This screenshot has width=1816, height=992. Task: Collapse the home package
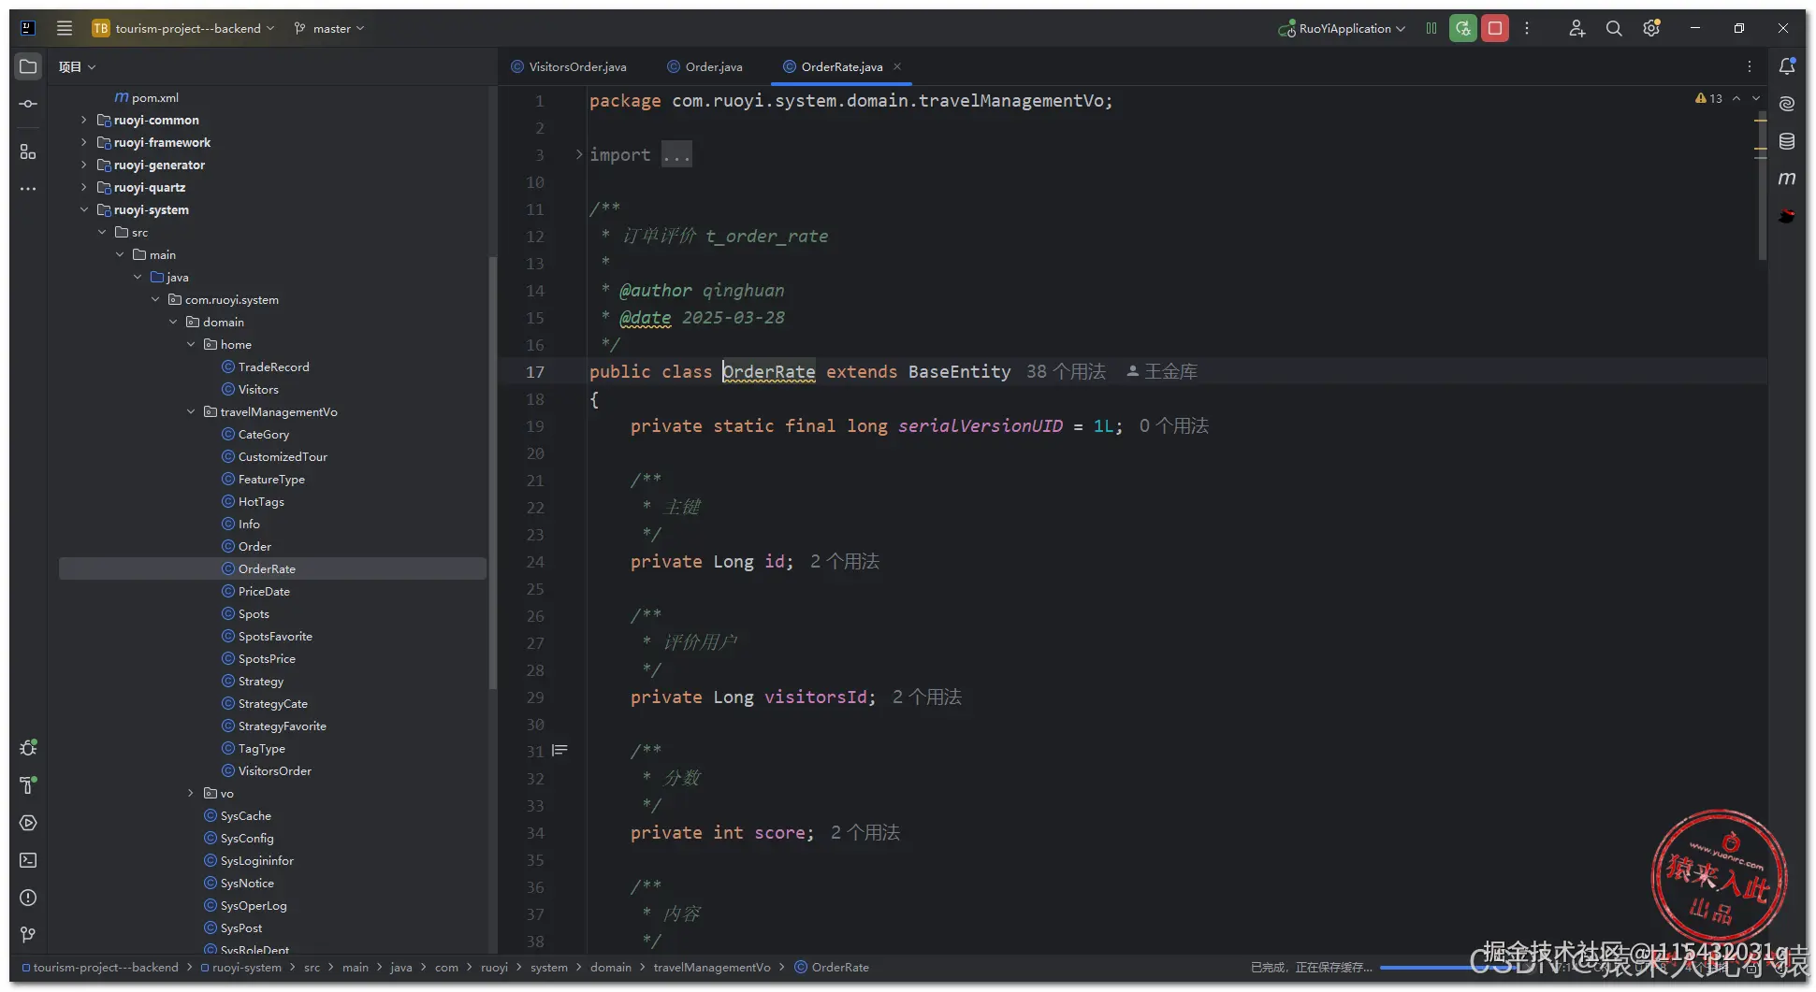pyautogui.click(x=191, y=344)
